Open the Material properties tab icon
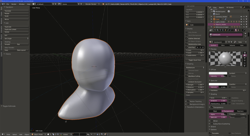The width and height of the screenshot is (250, 136). coord(236,30)
